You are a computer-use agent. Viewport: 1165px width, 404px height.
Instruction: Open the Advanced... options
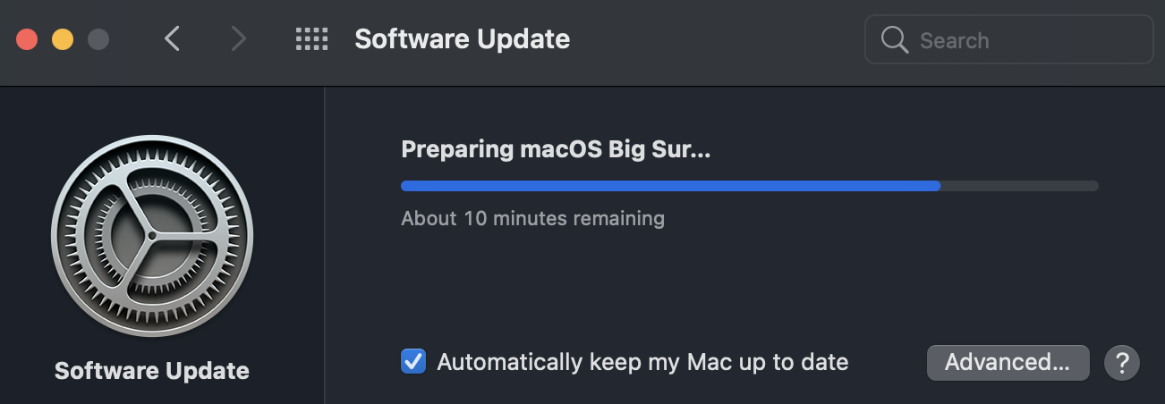(1008, 362)
